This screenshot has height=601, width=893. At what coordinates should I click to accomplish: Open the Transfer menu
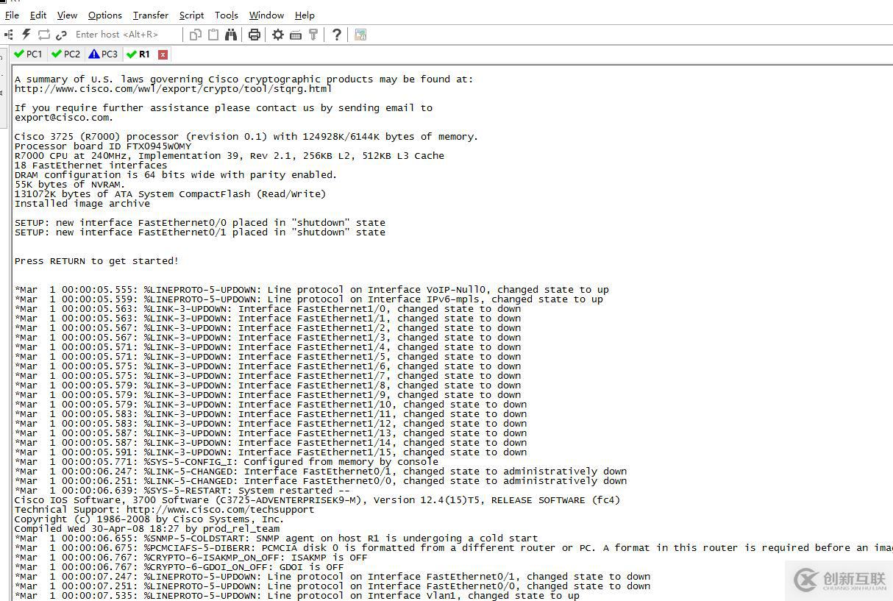pyautogui.click(x=151, y=15)
